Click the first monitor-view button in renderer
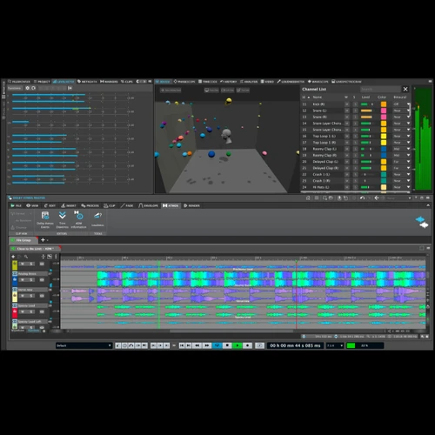Viewport: 435px width, 435px height. pos(211,90)
